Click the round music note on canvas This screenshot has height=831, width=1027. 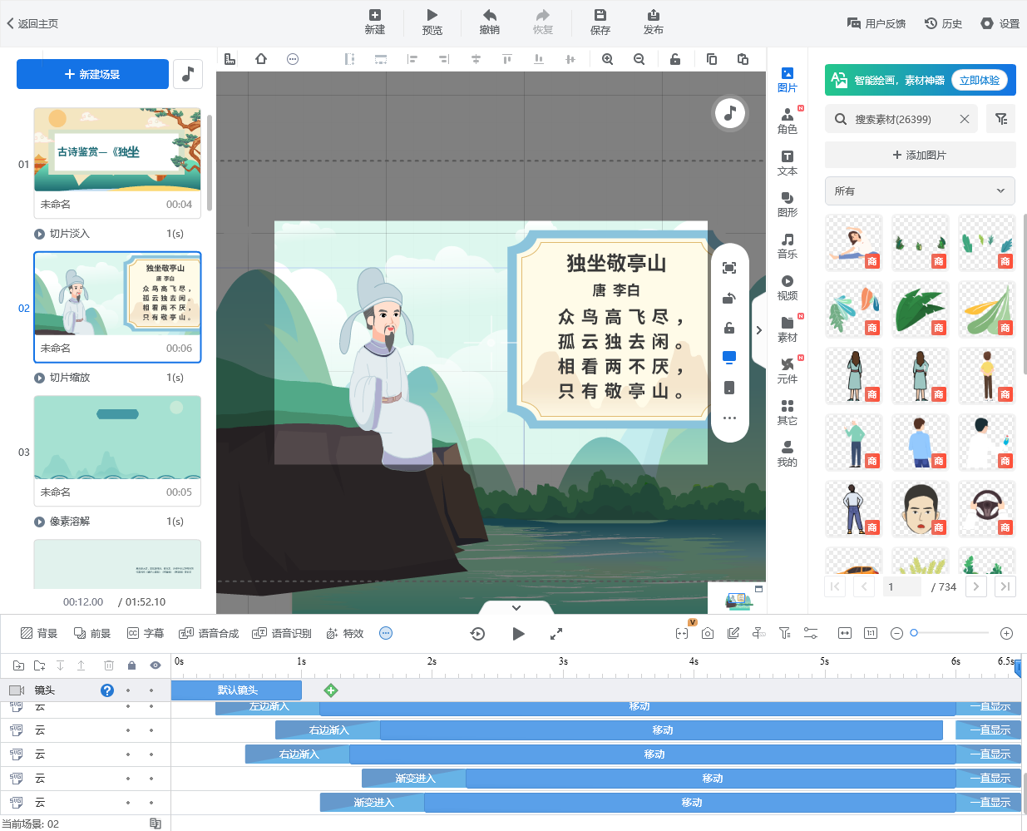coord(730,113)
